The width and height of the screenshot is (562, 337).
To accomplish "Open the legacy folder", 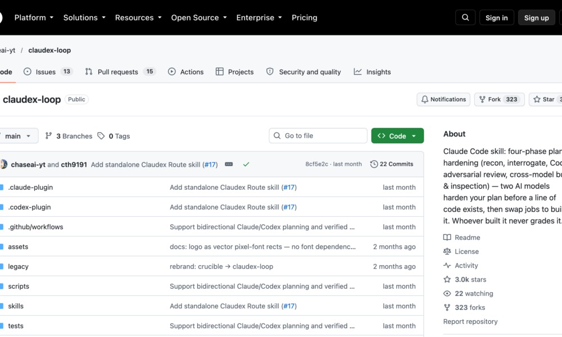I will (x=19, y=266).
